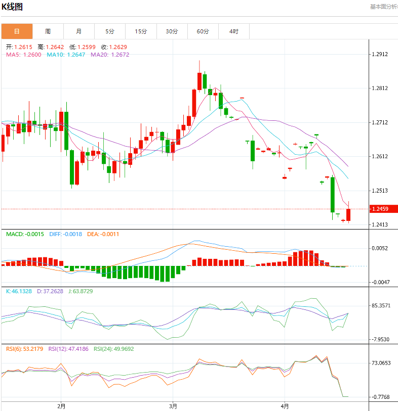Click the 1.2912 price axis label
398x411 pixels.
380,54
